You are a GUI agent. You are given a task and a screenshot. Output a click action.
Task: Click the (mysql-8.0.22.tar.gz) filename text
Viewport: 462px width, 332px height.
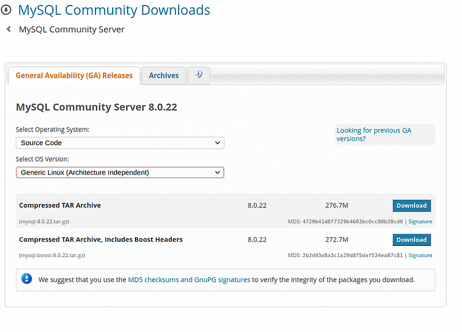44,221
